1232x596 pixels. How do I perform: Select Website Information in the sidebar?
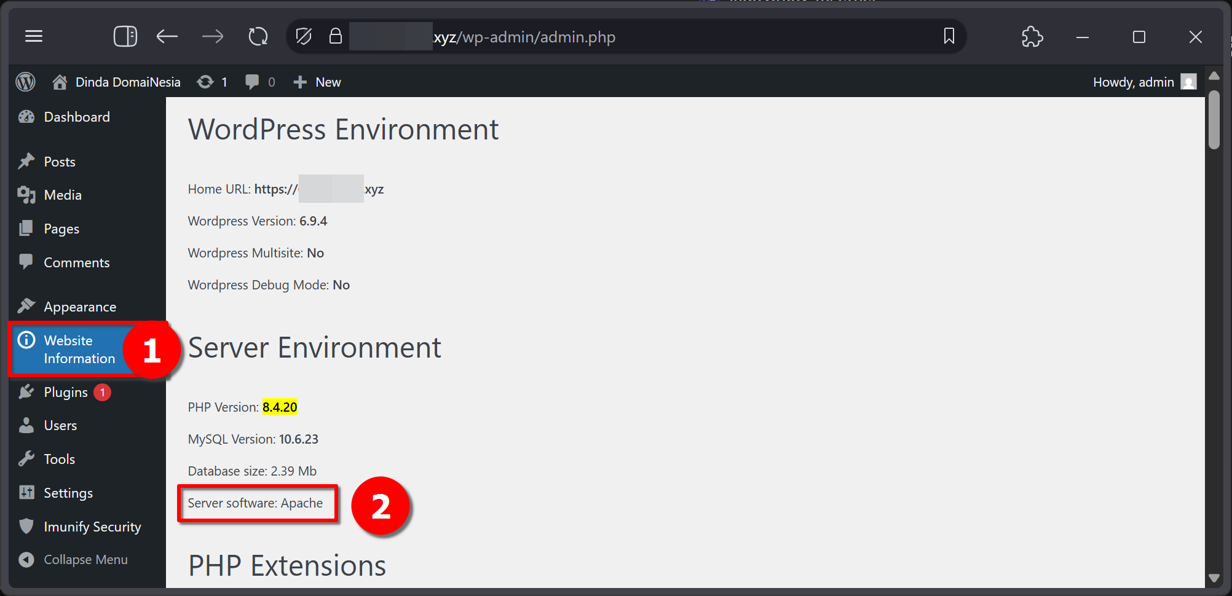[79, 349]
